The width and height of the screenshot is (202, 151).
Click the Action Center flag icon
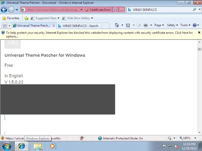tap(164, 146)
